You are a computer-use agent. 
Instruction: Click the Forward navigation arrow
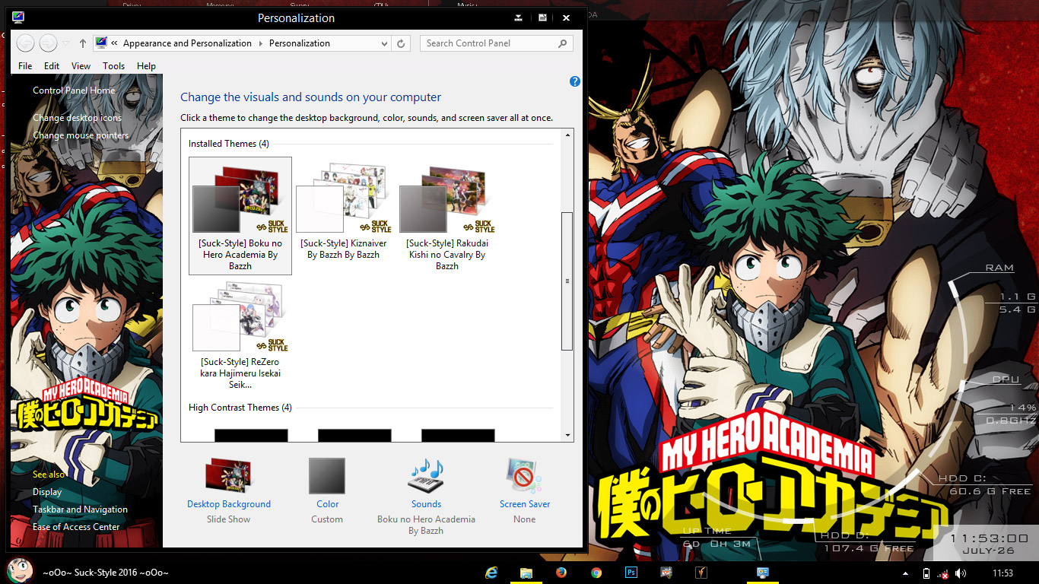click(46, 43)
